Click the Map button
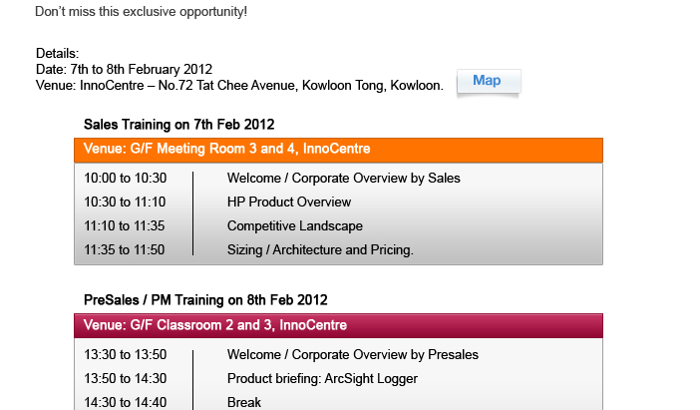This screenshot has width=700, height=410. [x=488, y=82]
